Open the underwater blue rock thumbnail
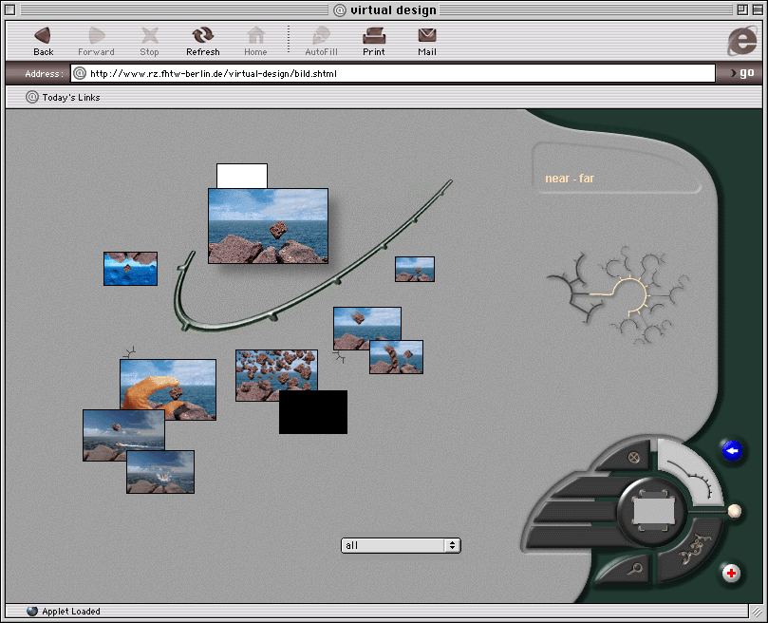 pyautogui.click(x=130, y=269)
